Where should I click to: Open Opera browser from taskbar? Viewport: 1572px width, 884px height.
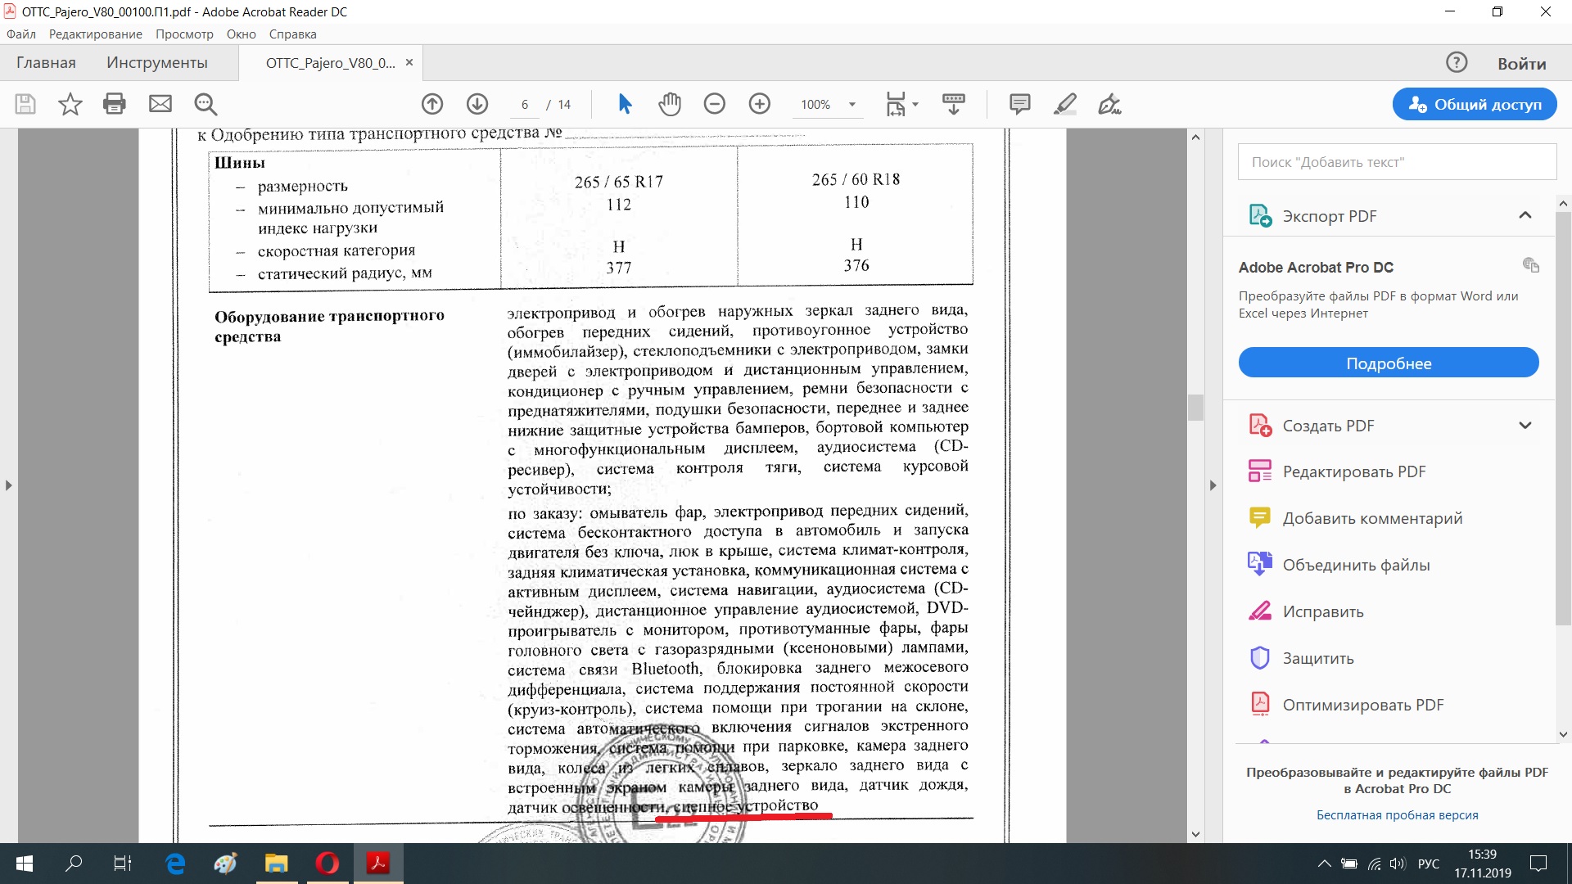point(327,864)
